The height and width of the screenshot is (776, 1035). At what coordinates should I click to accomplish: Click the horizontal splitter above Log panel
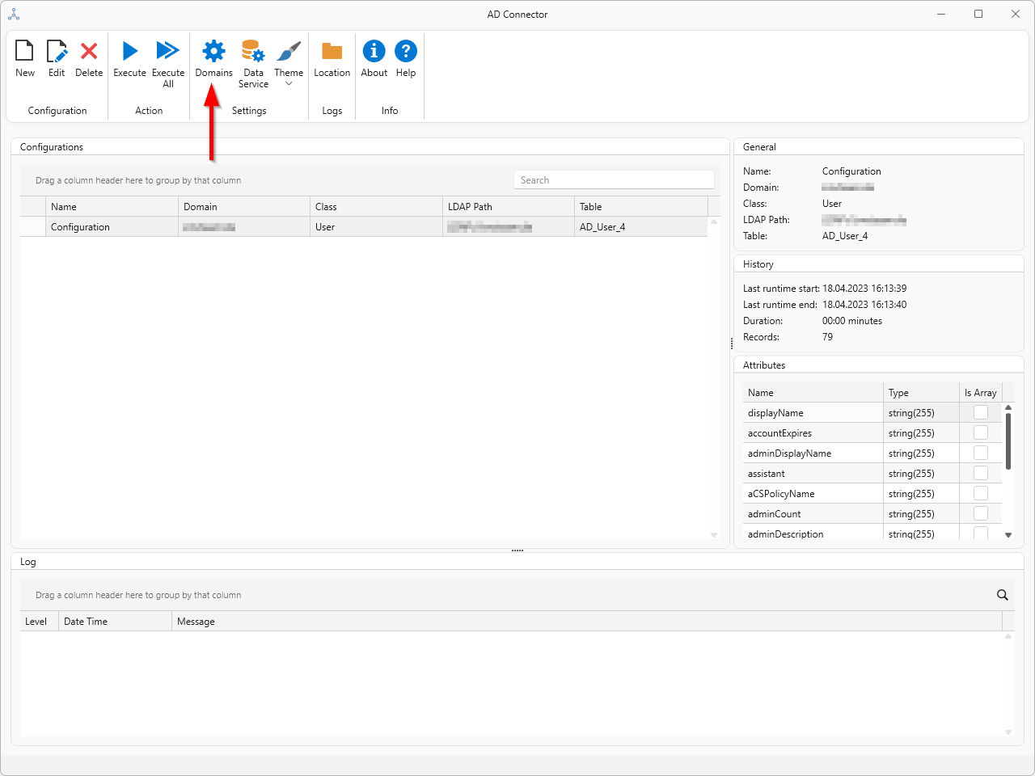tap(517, 550)
